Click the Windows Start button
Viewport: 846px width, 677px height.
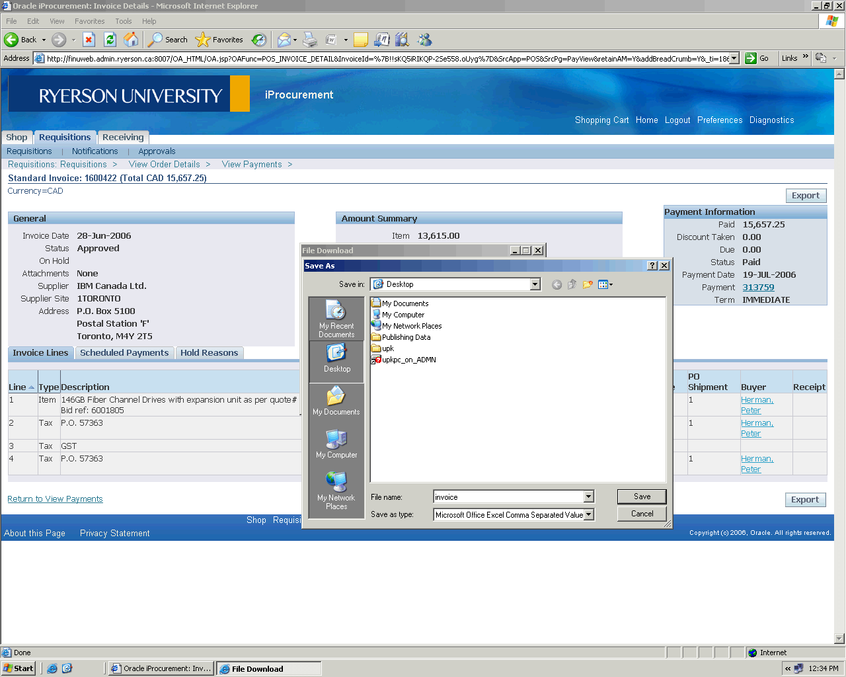point(19,668)
